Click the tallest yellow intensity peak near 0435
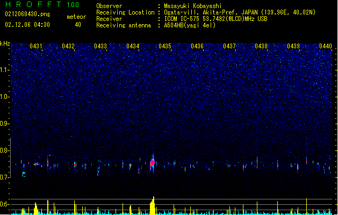Screen dimensions: 338x215 pyautogui.click(x=153, y=205)
